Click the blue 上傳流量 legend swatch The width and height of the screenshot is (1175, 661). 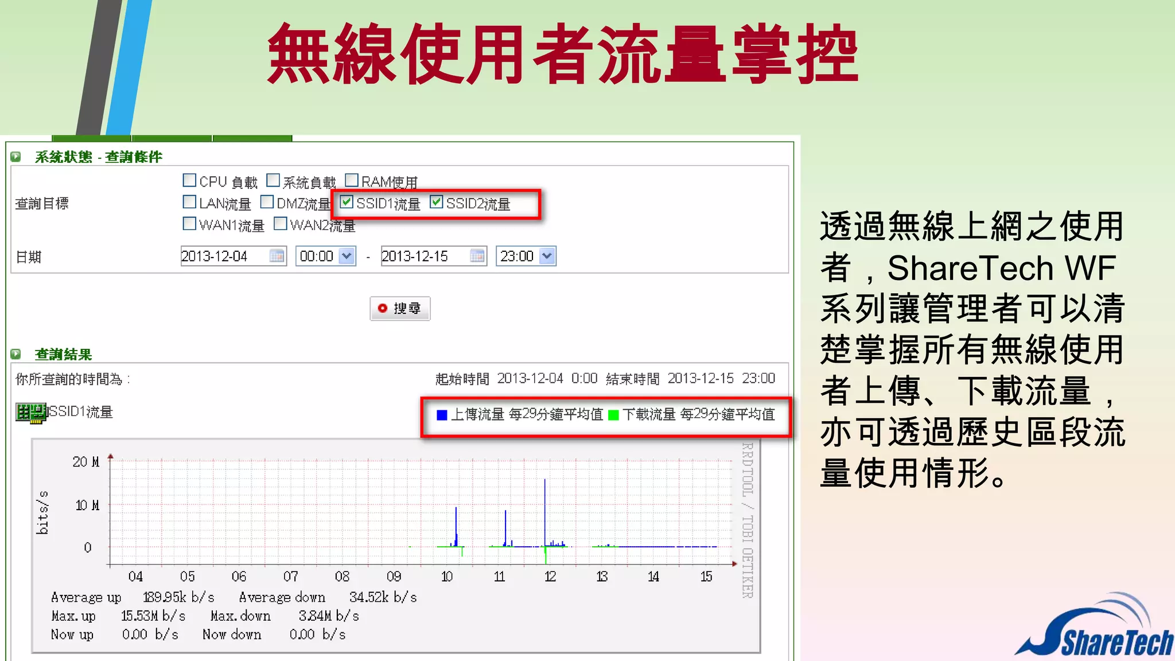pos(442,415)
